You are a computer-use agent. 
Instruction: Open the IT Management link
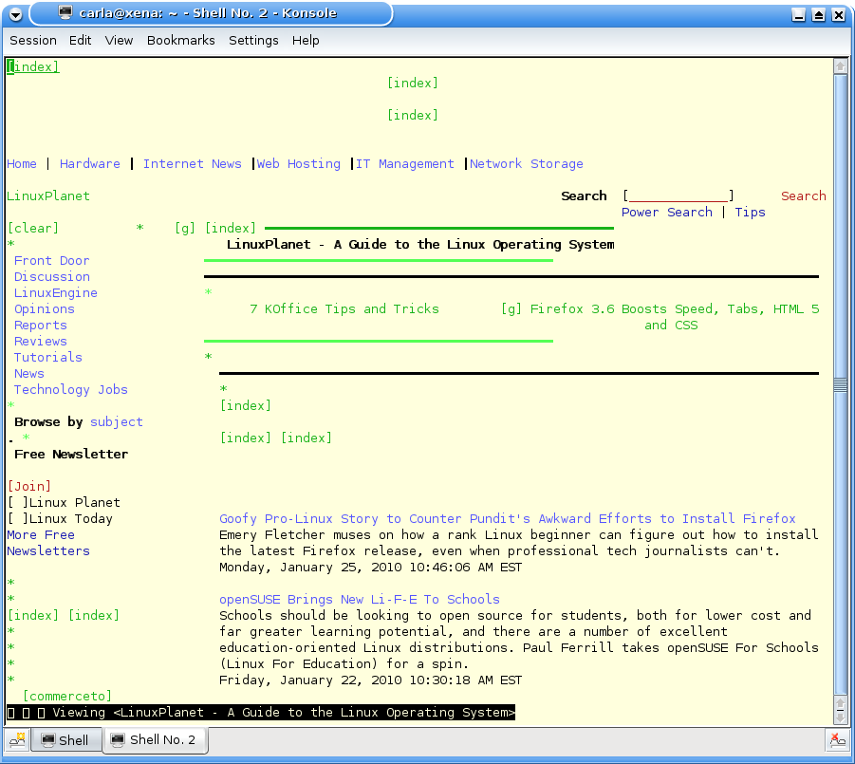coord(405,163)
